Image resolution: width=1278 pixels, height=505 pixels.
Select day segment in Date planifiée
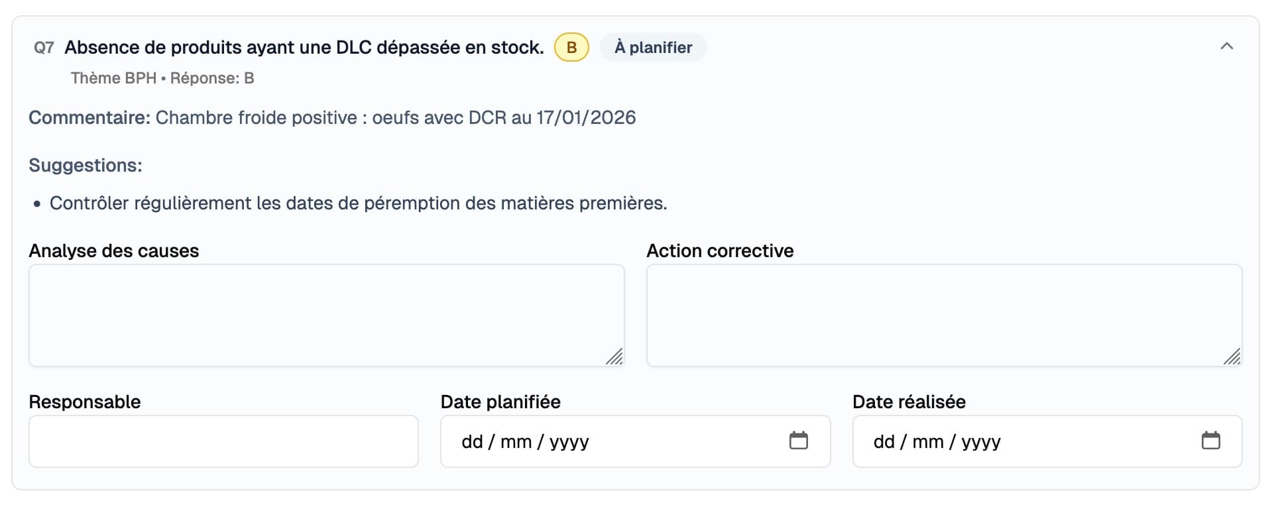(x=472, y=442)
